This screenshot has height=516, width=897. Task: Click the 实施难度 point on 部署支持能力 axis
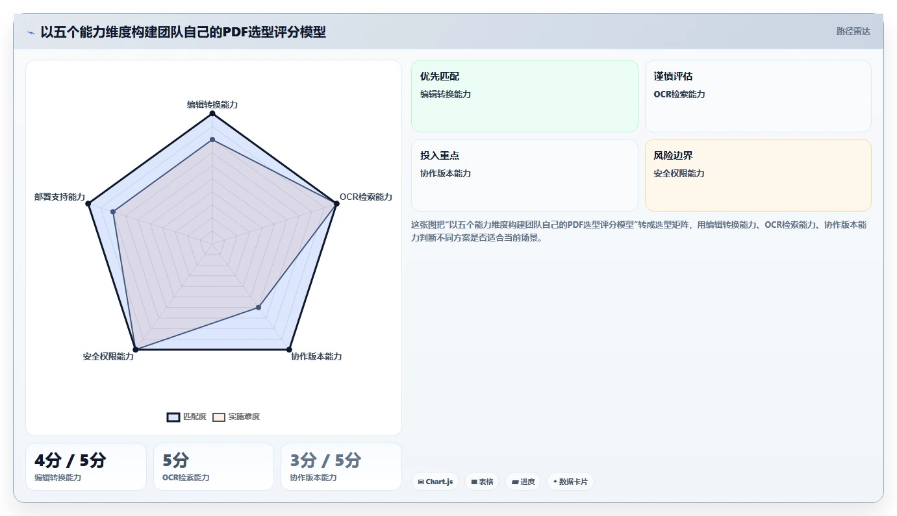point(113,212)
